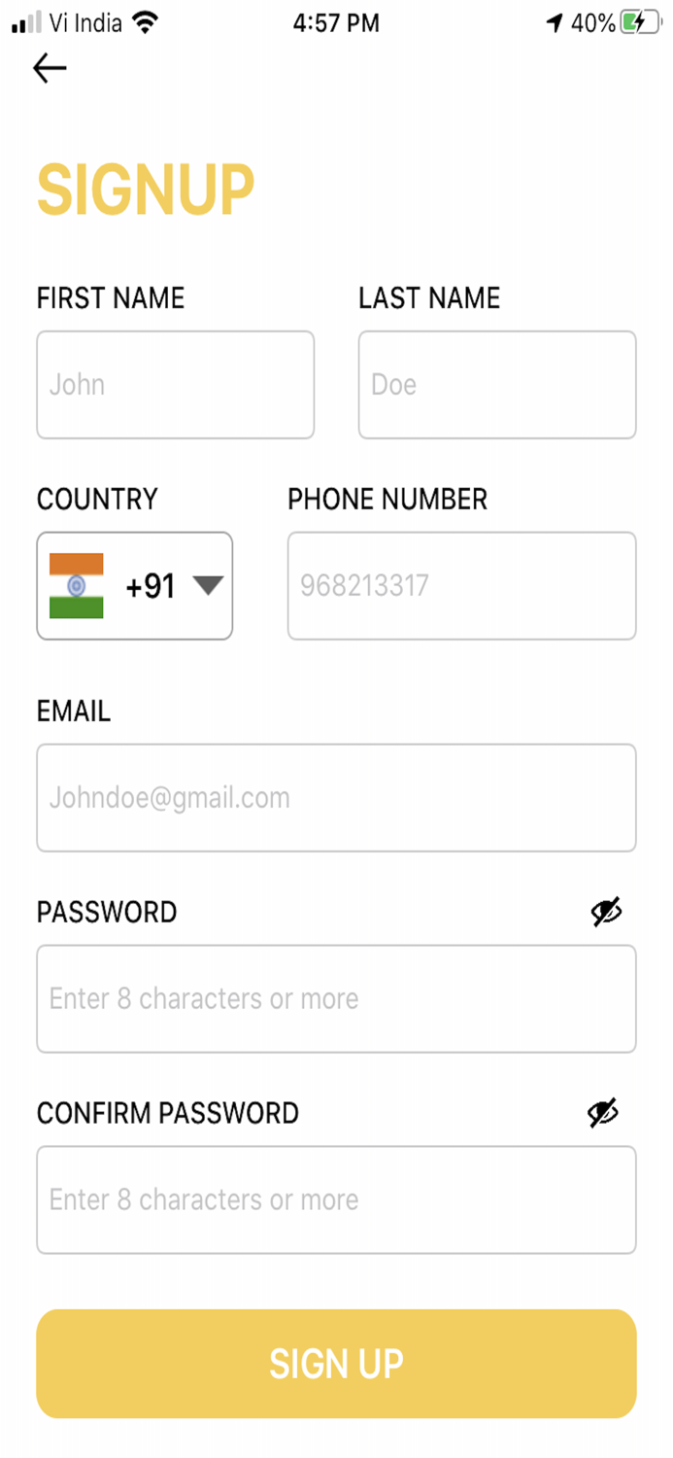Tap the Vi India carrier label
Viewport: 673px width, 1458px height.
85,23
